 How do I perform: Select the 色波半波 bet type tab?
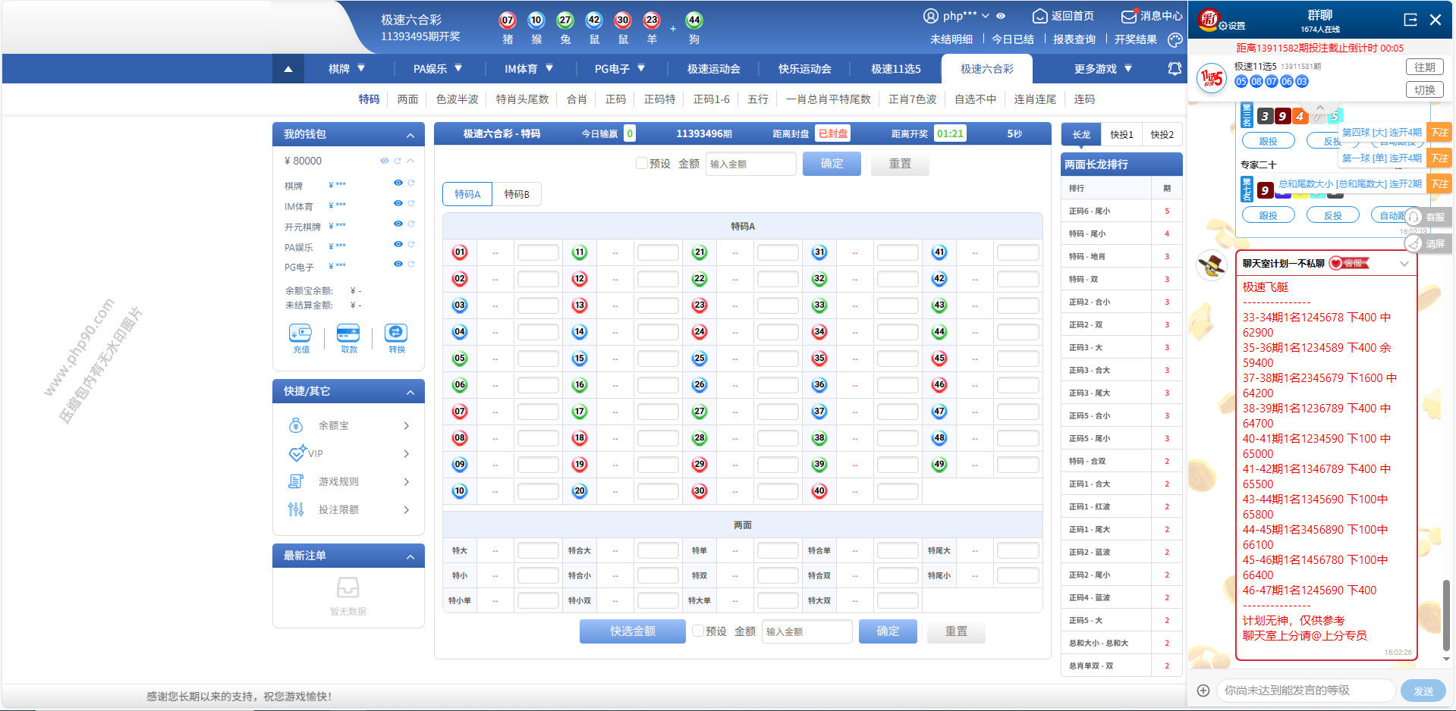[457, 99]
